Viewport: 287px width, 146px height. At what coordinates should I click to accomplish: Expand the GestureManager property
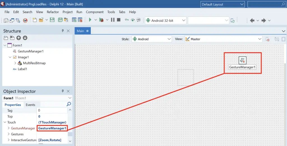pyautogui.click(x=9, y=128)
